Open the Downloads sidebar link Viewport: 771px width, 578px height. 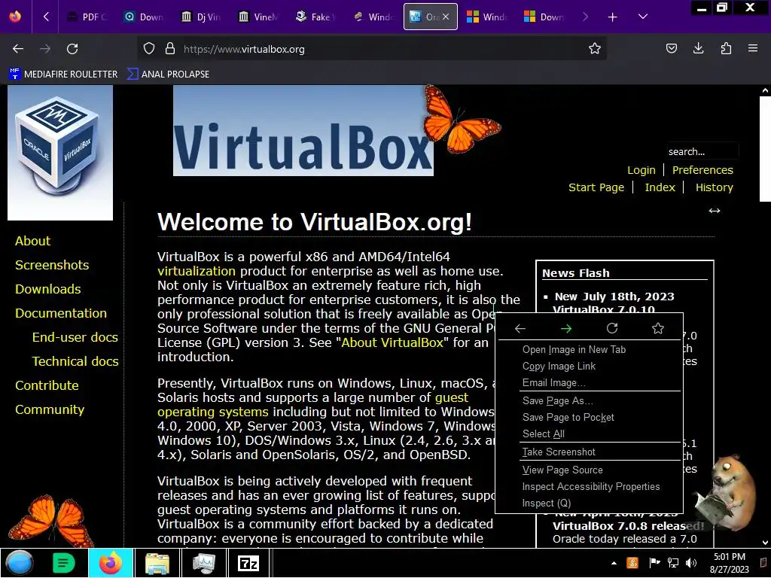(x=47, y=289)
